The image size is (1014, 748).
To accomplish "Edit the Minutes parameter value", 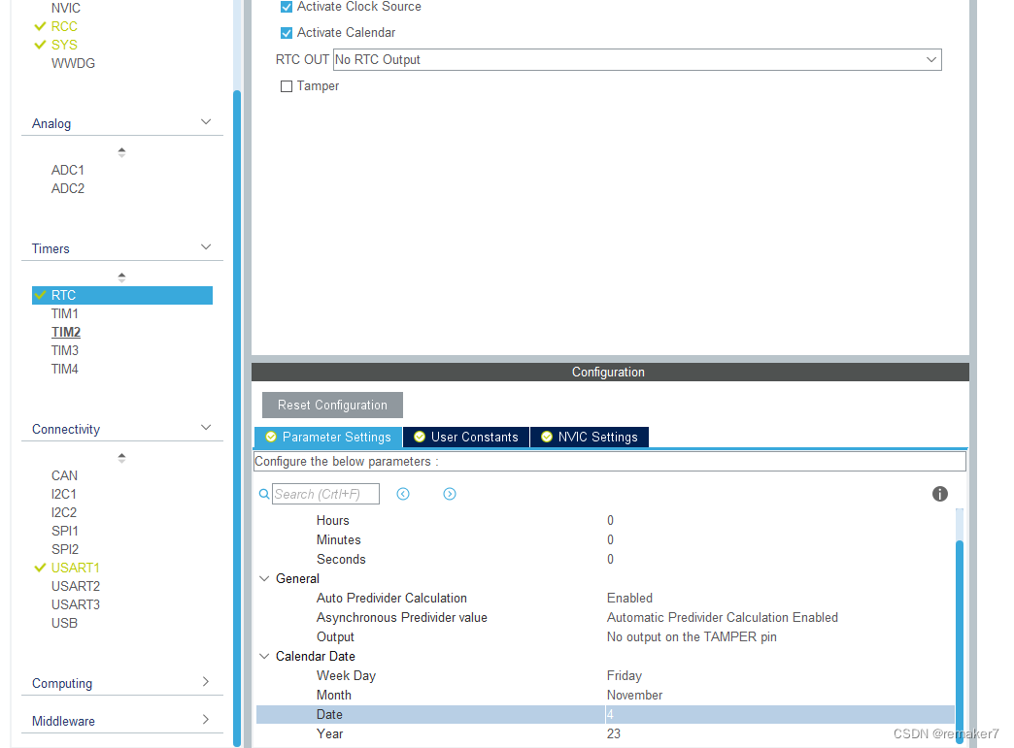I will [x=610, y=540].
